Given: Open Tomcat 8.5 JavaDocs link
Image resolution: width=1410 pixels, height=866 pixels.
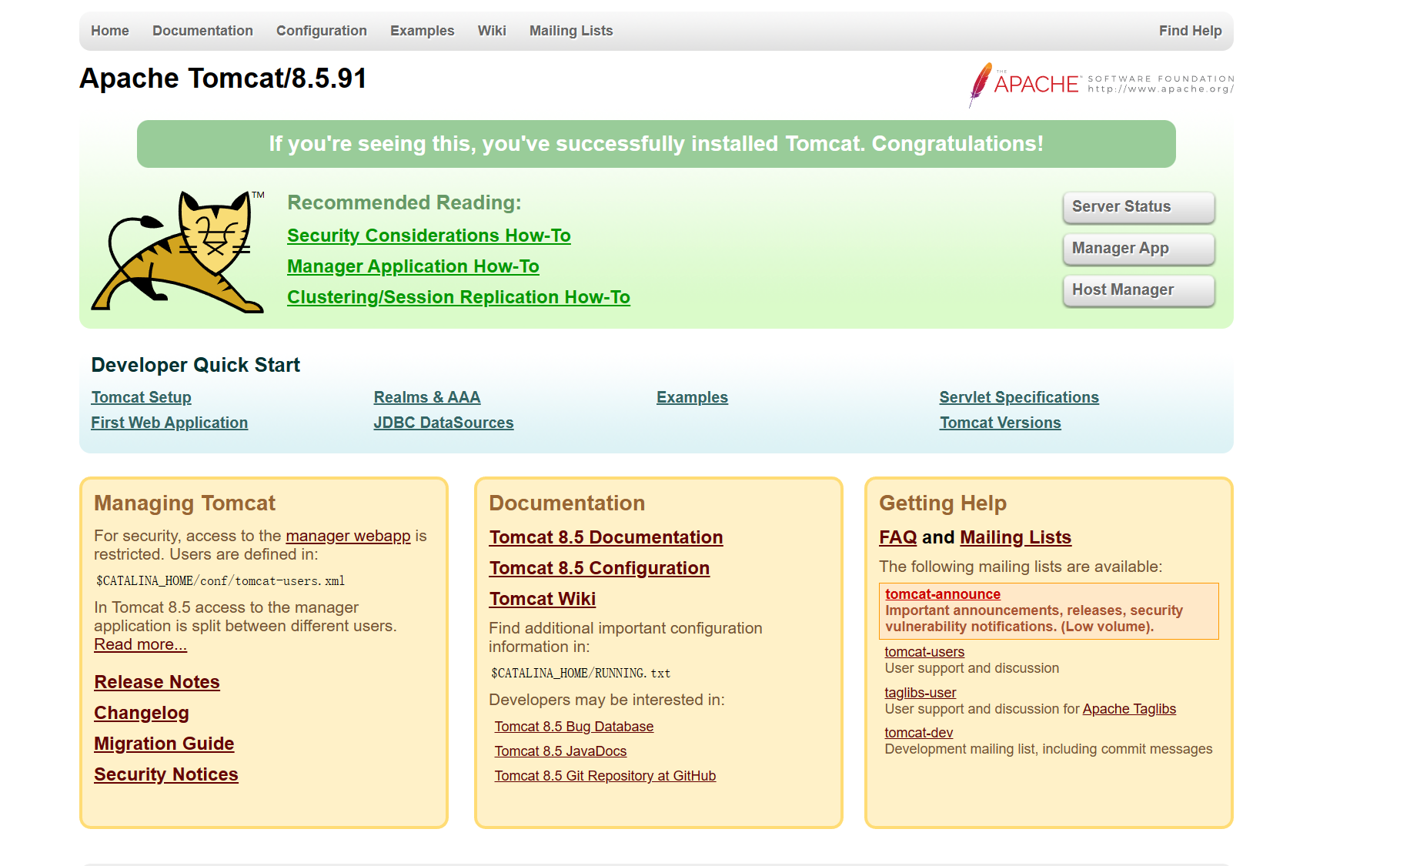Looking at the screenshot, I should [560, 751].
